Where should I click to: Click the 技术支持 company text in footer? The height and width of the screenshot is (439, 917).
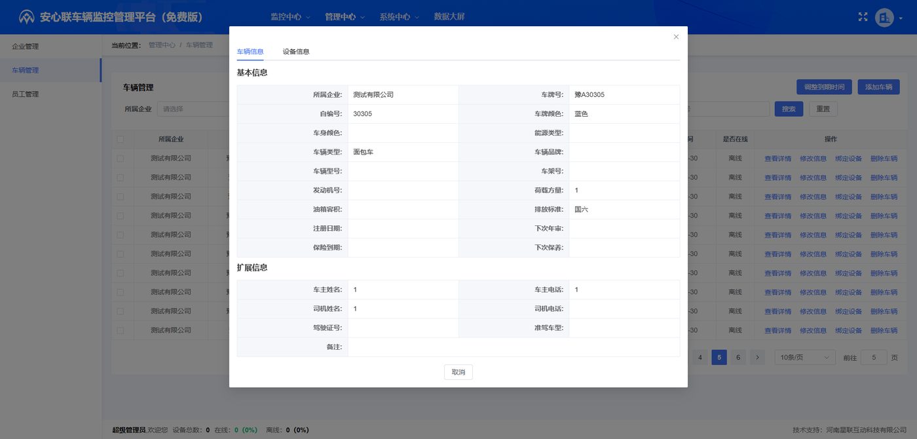click(x=848, y=430)
